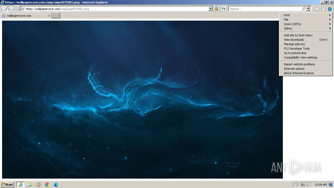
Task: Click the browser Forward arrow button
Action: click(11, 9)
